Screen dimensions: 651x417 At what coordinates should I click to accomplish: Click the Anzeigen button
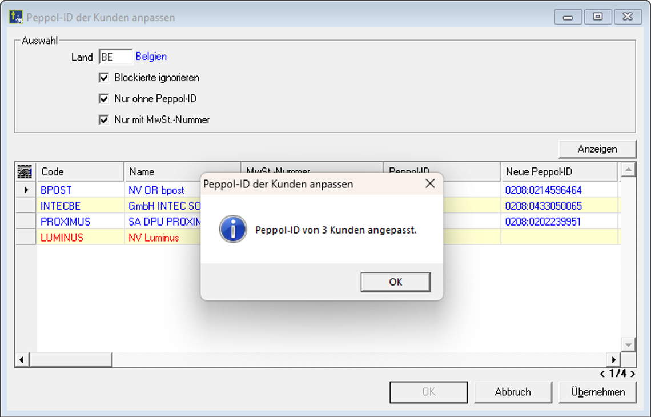(x=597, y=149)
